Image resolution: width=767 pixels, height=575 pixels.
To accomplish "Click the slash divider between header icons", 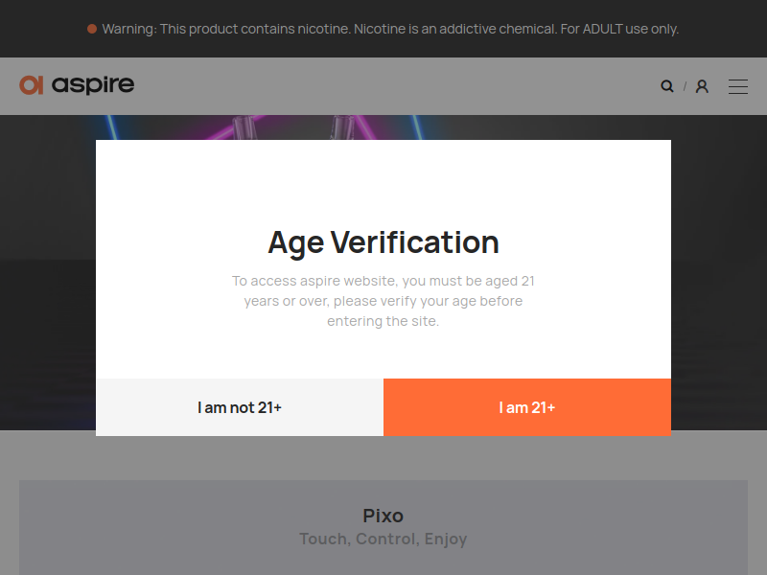I will tap(685, 86).
